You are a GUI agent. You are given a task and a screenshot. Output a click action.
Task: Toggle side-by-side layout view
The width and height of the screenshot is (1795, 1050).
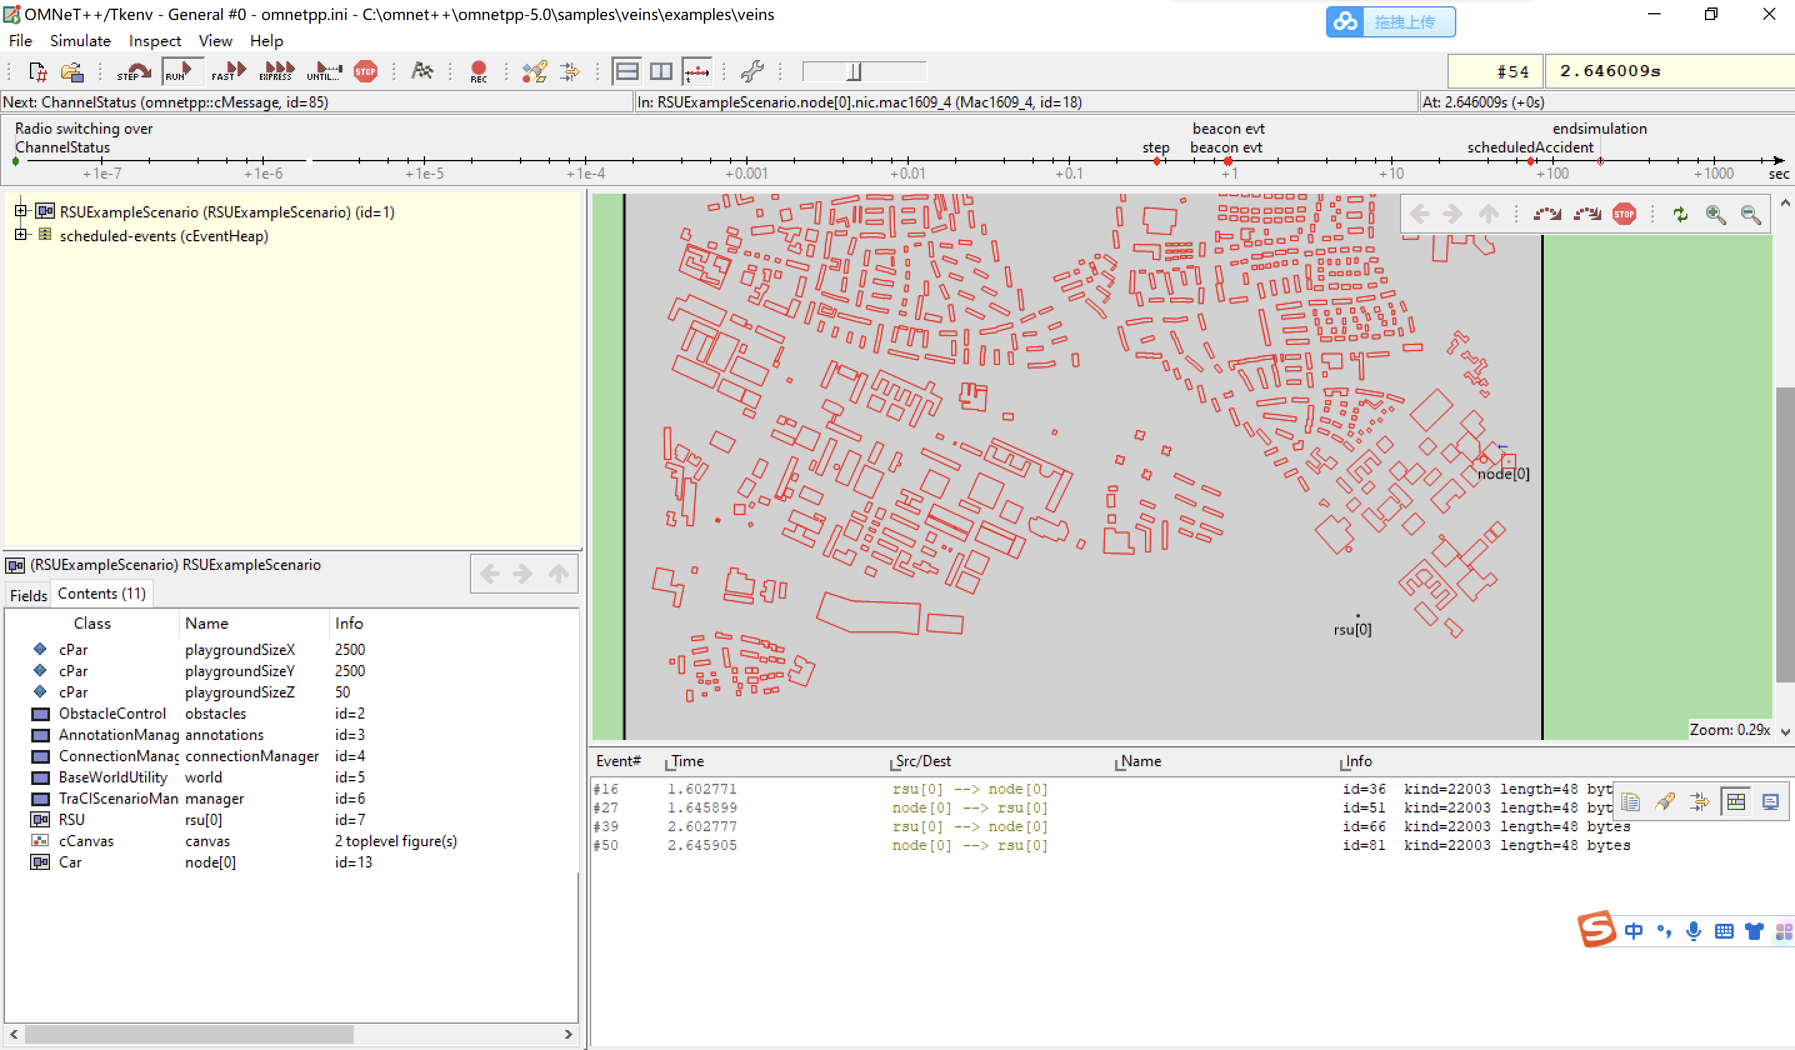pos(661,71)
